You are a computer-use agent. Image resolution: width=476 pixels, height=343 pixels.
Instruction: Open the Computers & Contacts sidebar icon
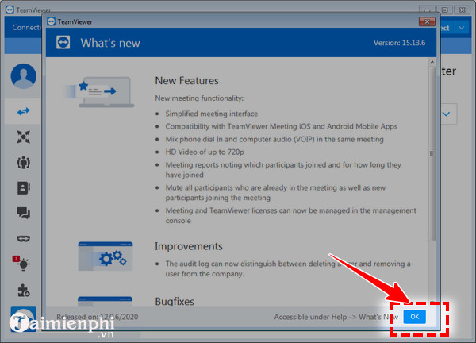(23, 187)
